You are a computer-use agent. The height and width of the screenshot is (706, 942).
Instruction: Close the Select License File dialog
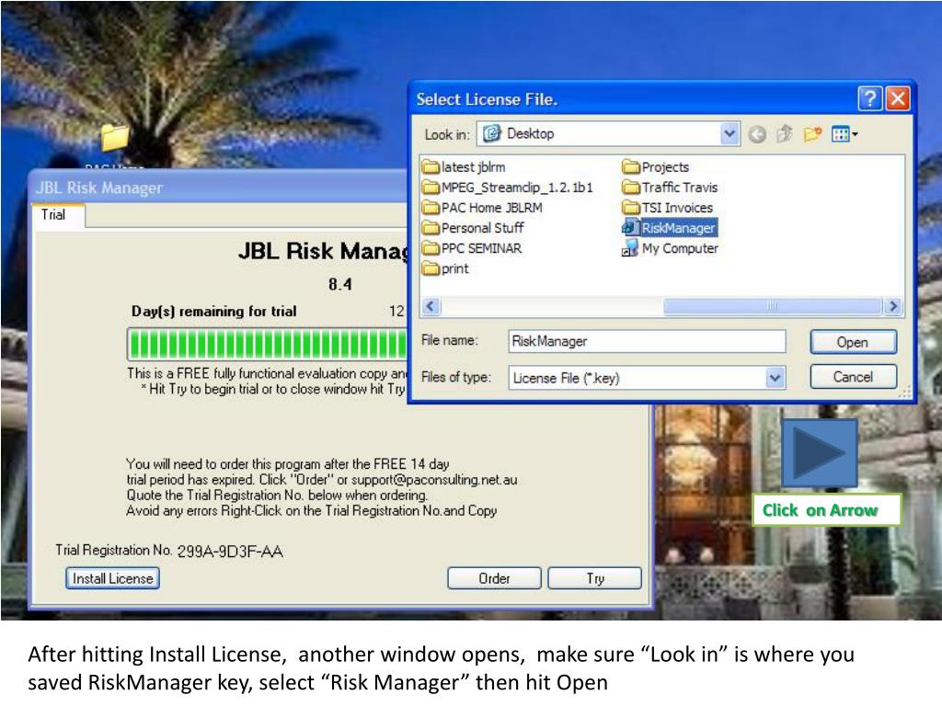[x=898, y=98]
